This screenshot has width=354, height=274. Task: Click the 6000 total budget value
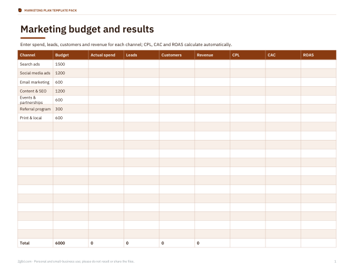point(60,243)
